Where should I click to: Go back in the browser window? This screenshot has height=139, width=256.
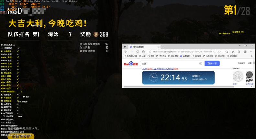pos(126,52)
